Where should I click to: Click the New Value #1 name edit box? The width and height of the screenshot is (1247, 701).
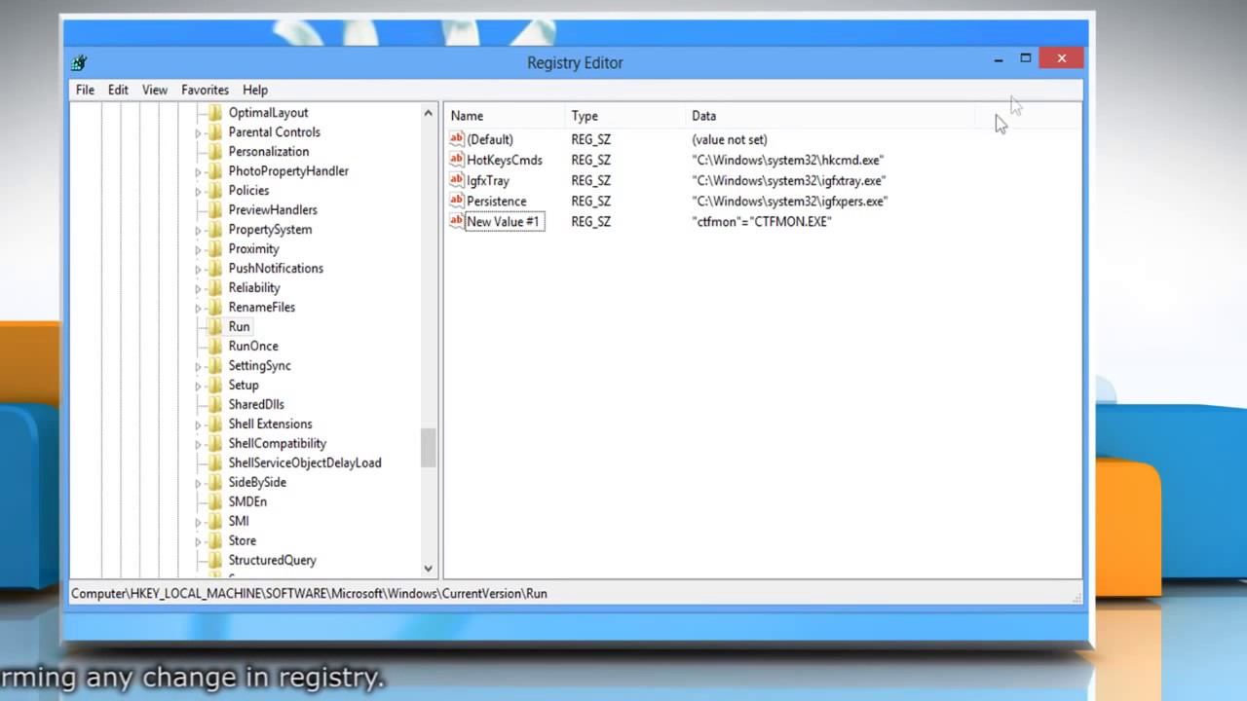(504, 221)
